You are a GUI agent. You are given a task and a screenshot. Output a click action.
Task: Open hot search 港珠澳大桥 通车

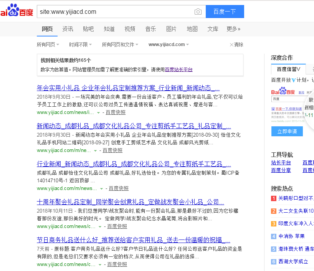point(296,249)
